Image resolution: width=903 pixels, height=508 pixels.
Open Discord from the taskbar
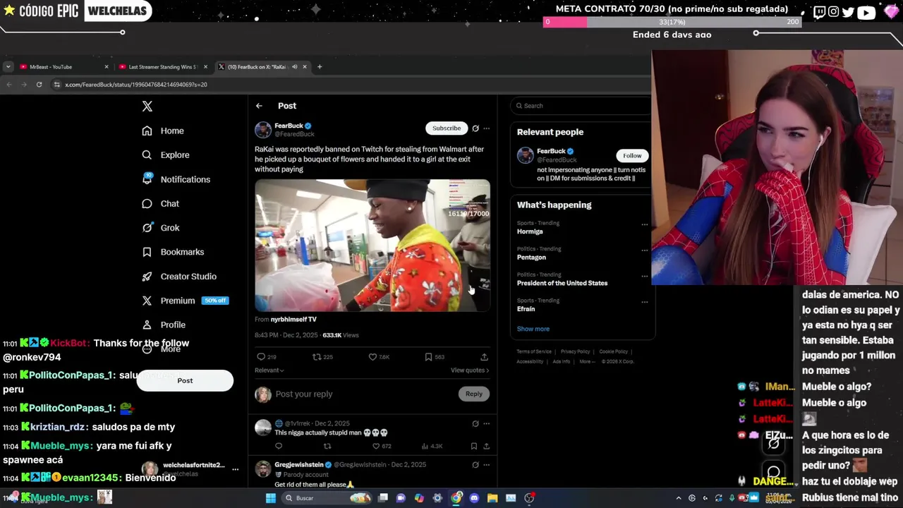[474, 498]
